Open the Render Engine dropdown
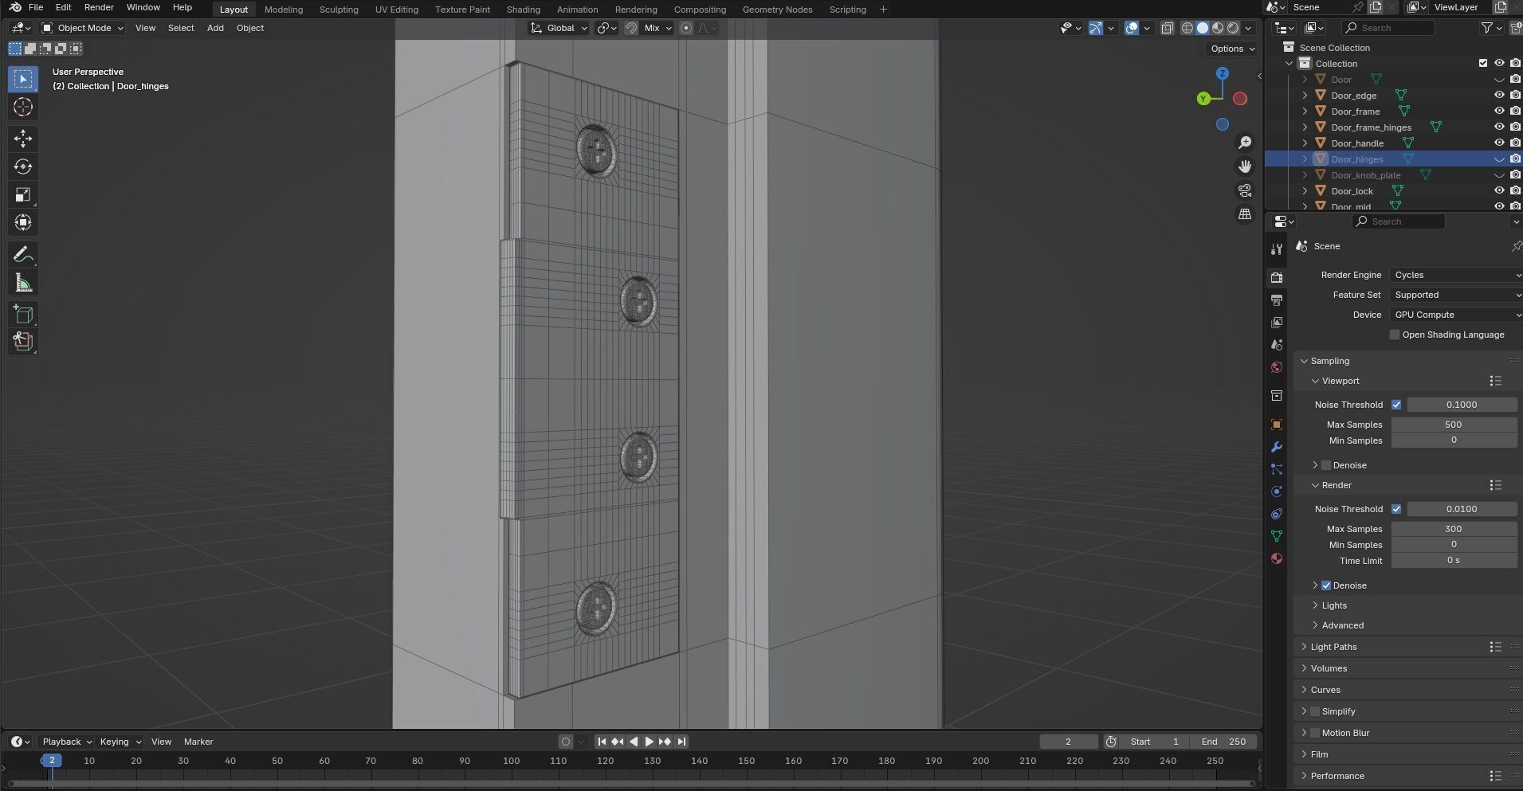 (x=1456, y=275)
